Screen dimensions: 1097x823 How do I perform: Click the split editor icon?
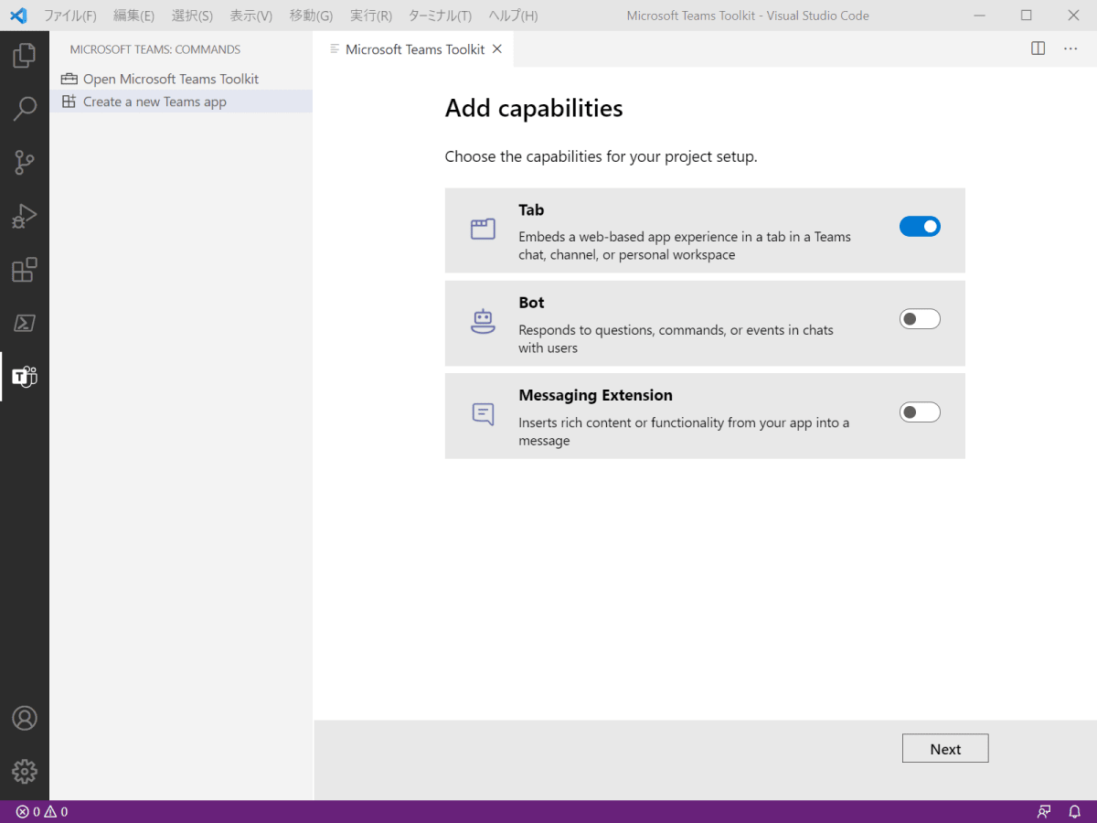point(1038,48)
